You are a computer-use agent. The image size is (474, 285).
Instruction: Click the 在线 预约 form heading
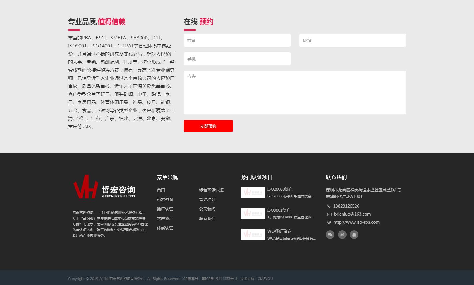click(198, 22)
